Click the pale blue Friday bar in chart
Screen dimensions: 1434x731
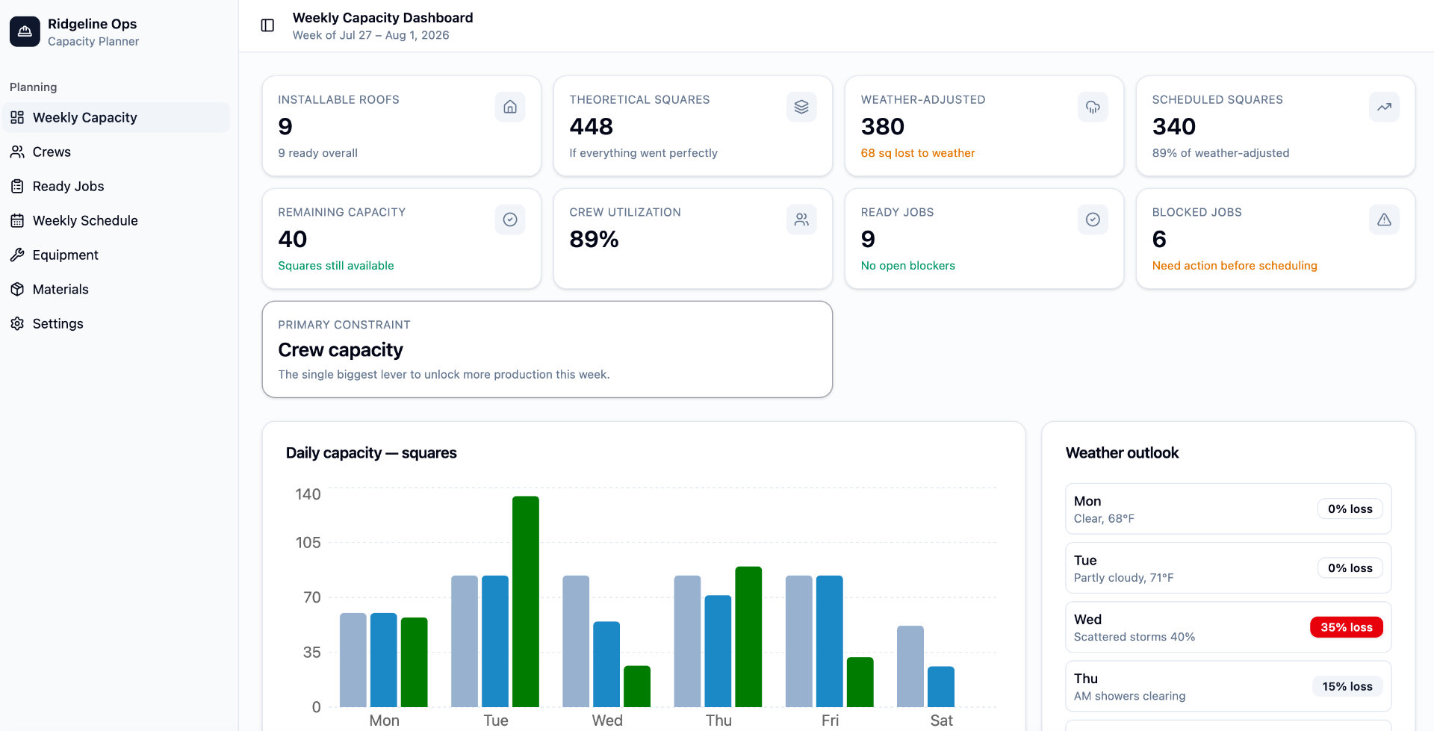coord(799,641)
